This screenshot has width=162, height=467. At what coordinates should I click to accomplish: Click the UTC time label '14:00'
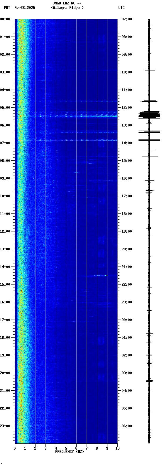pos(127,143)
